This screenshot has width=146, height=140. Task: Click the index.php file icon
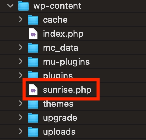[33, 34]
